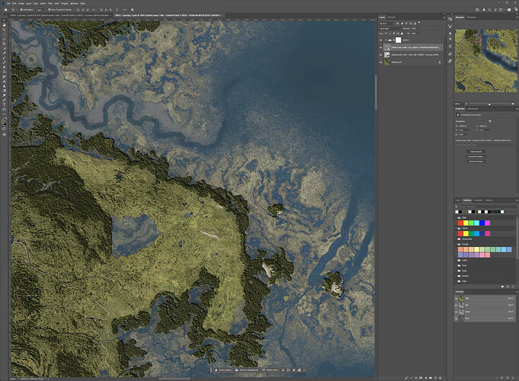Click the Convert to Layers button
The image size is (519, 381).
pyautogui.click(x=476, y=162)
